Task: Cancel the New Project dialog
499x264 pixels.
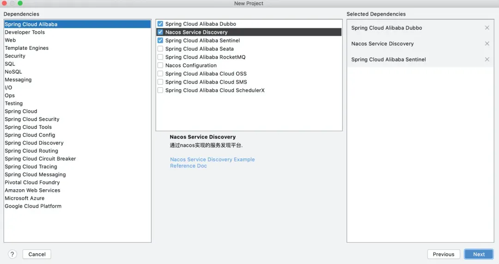Action: [x=37, y=254]
